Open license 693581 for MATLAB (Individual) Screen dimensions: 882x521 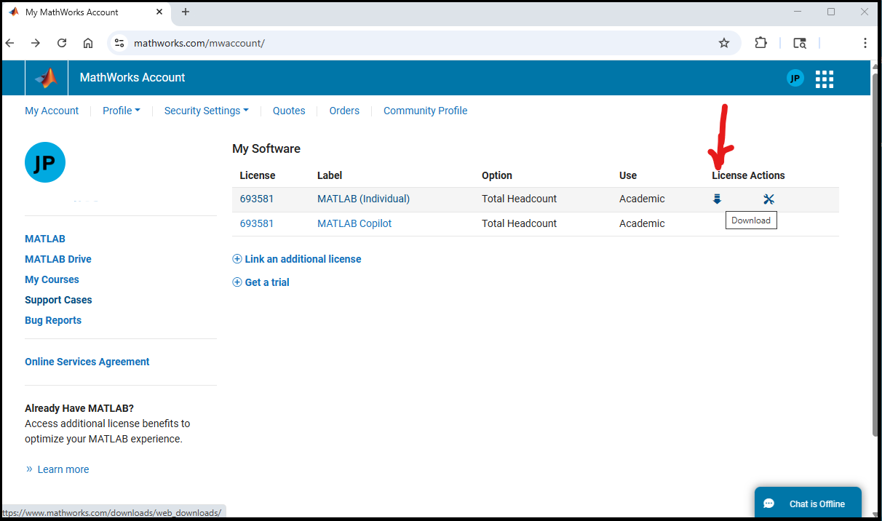pyautogui.click(x=257, y=199)
